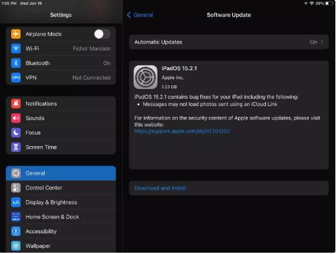
Task: Go back using the General chevron
Action: [x=129, y=15]
